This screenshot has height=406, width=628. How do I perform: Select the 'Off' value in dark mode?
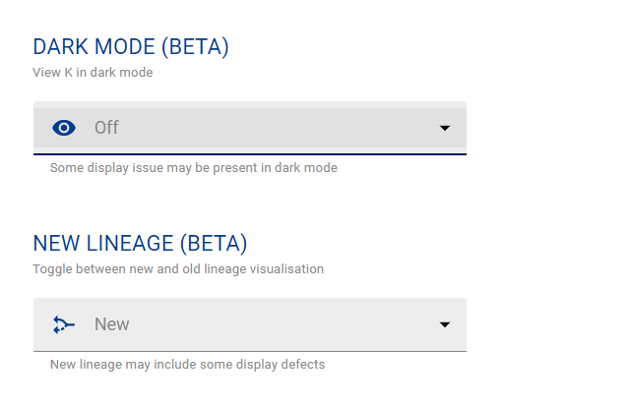pos(106,128)
